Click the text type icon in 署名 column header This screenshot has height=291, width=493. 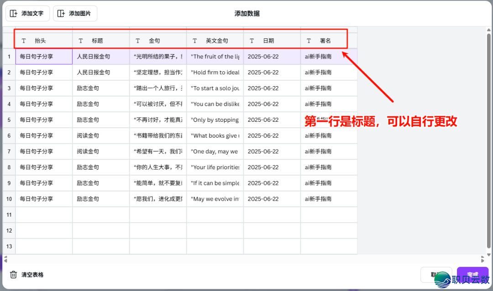coord(309,41)
